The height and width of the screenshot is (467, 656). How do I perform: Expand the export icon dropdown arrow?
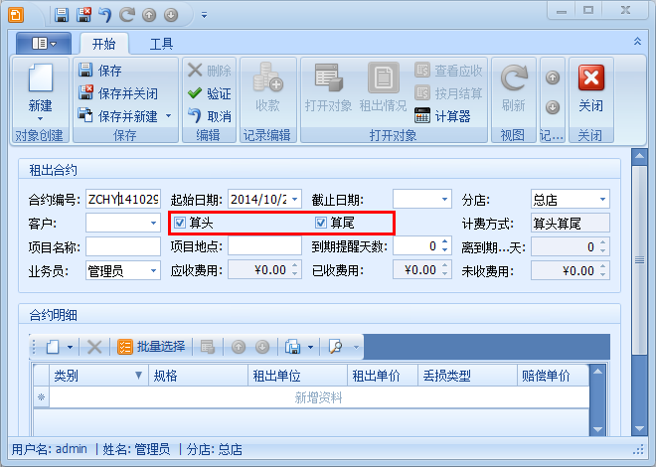[x=310, y=347]
